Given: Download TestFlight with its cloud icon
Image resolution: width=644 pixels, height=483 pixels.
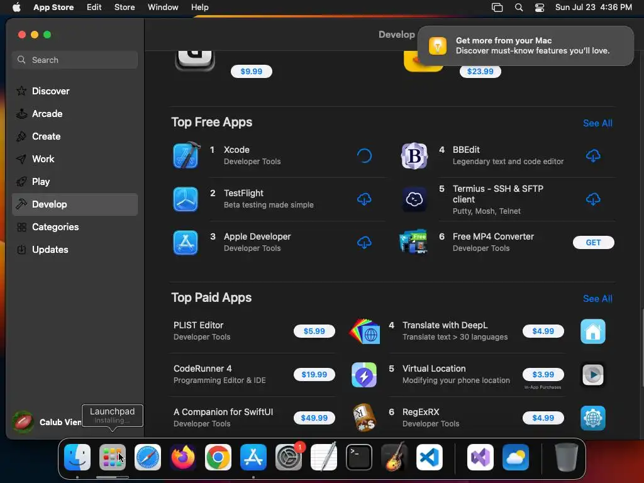Looking at the screenshot, I should [x=364, y=199].
